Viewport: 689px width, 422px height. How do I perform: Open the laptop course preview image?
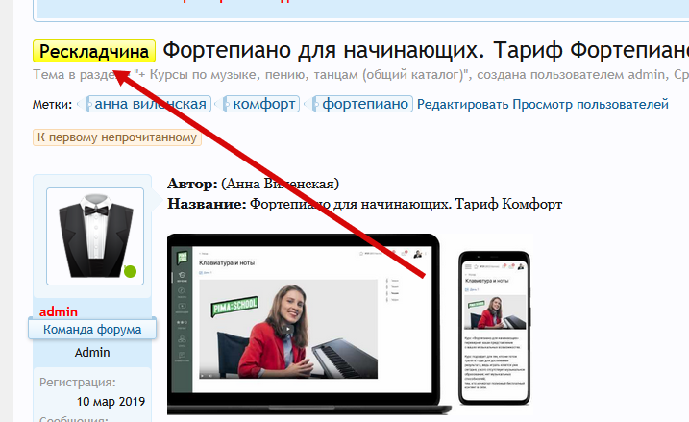coord(303,317)
